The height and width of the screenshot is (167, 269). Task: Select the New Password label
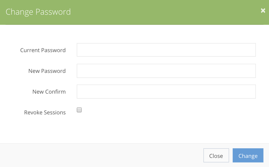pyautogui.click(x=47, y=71)
